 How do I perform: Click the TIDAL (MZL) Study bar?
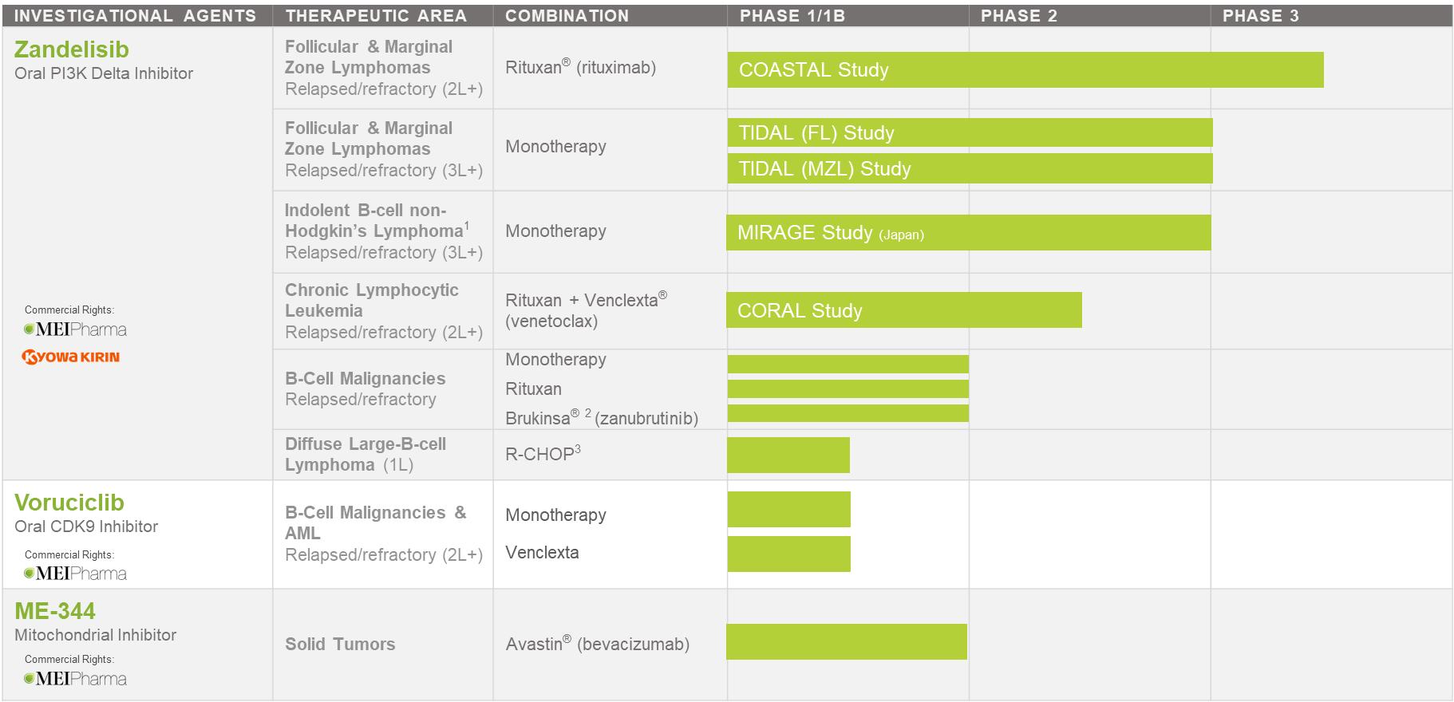point(969,169)
